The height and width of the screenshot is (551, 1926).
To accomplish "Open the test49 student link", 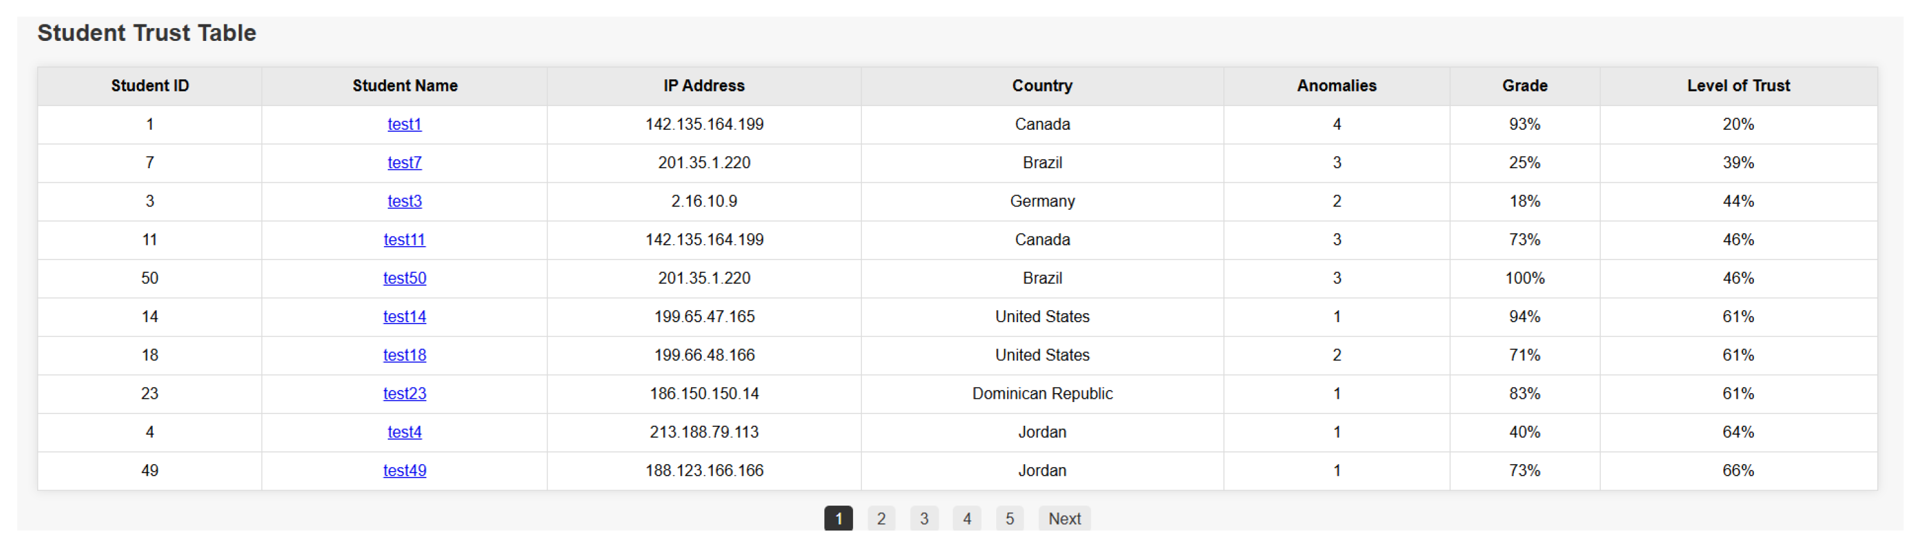I will click(404, 470).
